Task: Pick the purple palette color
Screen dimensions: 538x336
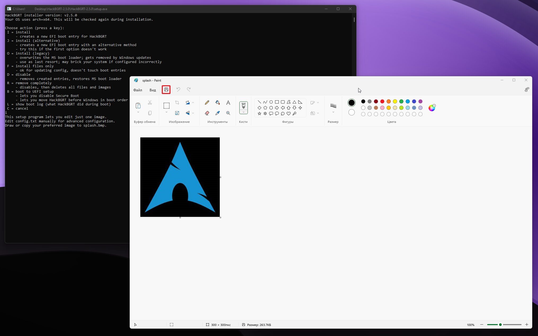Action: (x=420, y=101)
